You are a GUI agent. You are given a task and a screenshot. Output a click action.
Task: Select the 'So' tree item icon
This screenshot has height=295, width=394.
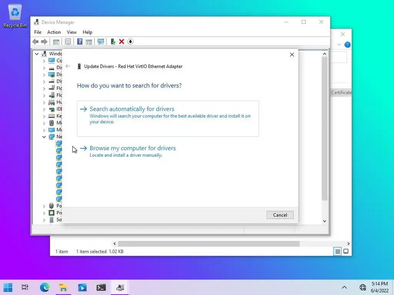pyautogui.click(x=52, y=220)
